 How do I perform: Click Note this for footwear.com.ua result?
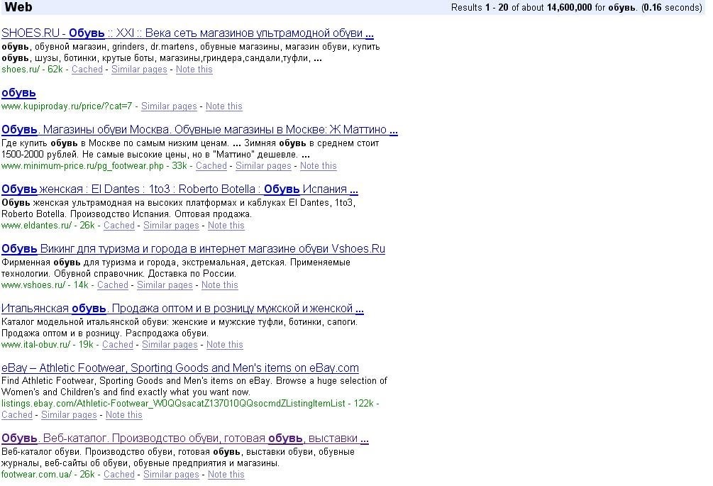click(x=226, y=474)
